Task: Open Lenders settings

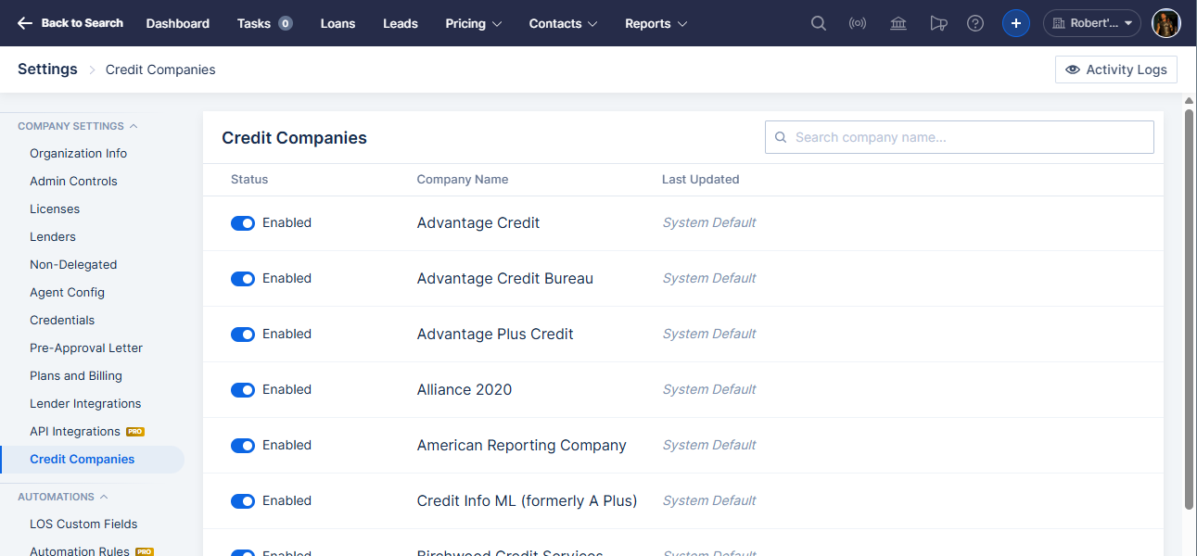Action: (53, 237)
